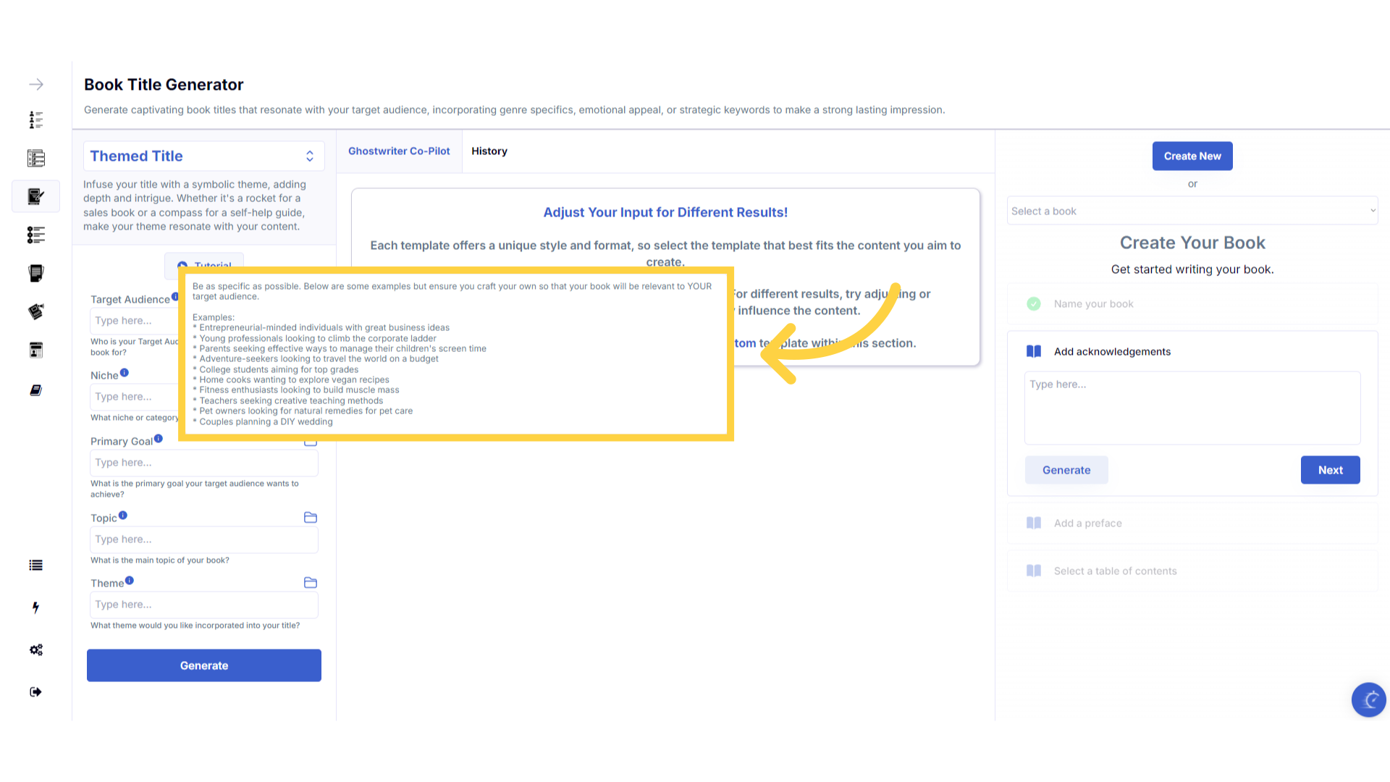
Task: Open the book icon in sidebar
Action: [x=36, y=390]
